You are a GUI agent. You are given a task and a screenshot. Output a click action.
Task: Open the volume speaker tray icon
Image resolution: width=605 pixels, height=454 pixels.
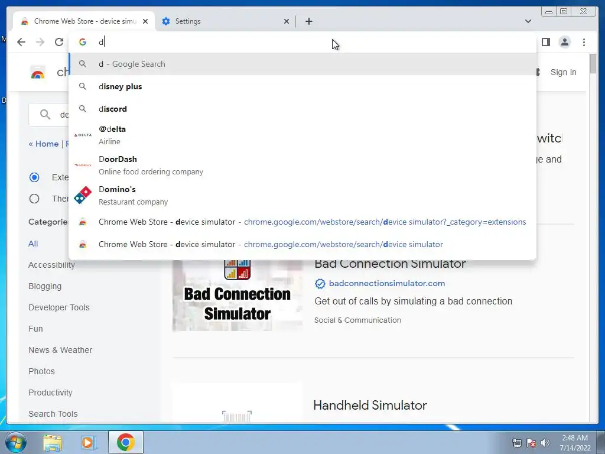click(x=545, y=443)
